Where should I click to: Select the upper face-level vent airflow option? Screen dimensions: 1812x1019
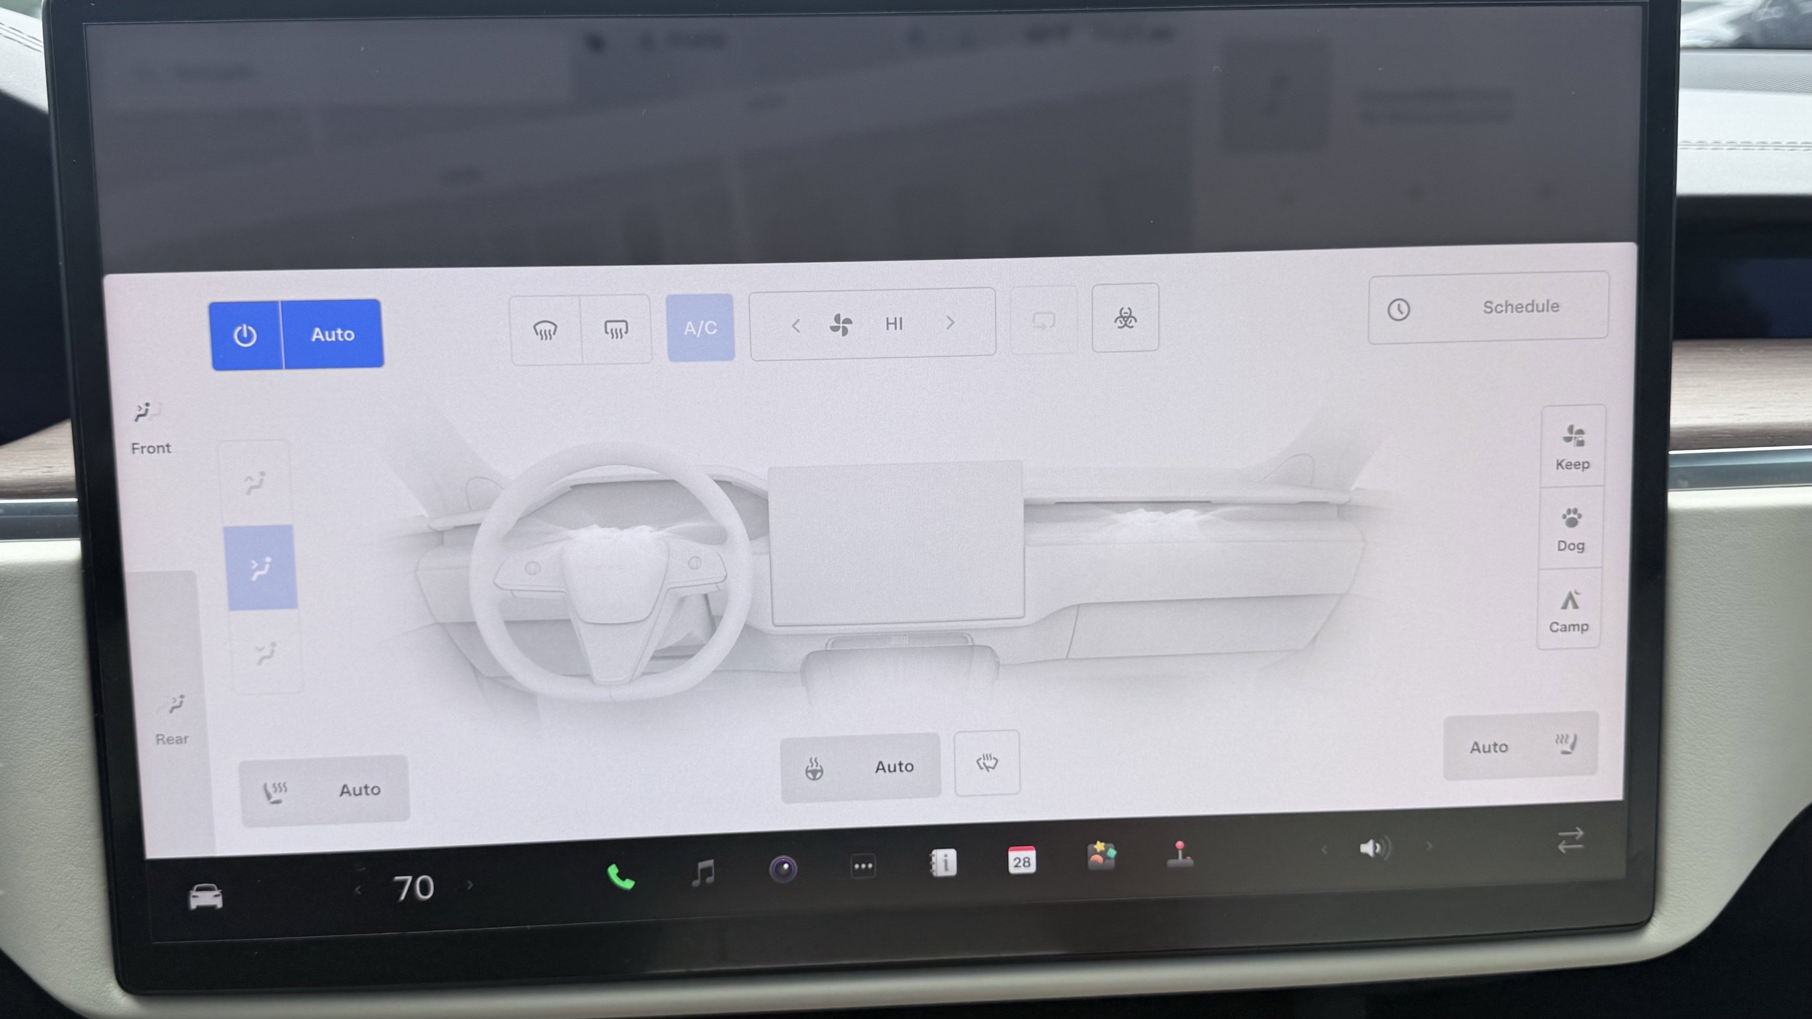point(255,483)
